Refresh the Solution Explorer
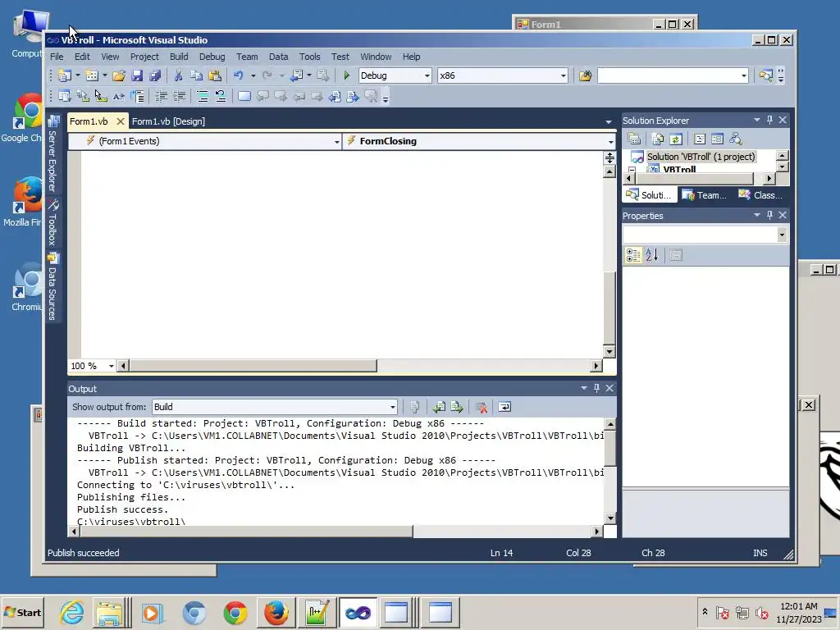 [x=676, y=139]
